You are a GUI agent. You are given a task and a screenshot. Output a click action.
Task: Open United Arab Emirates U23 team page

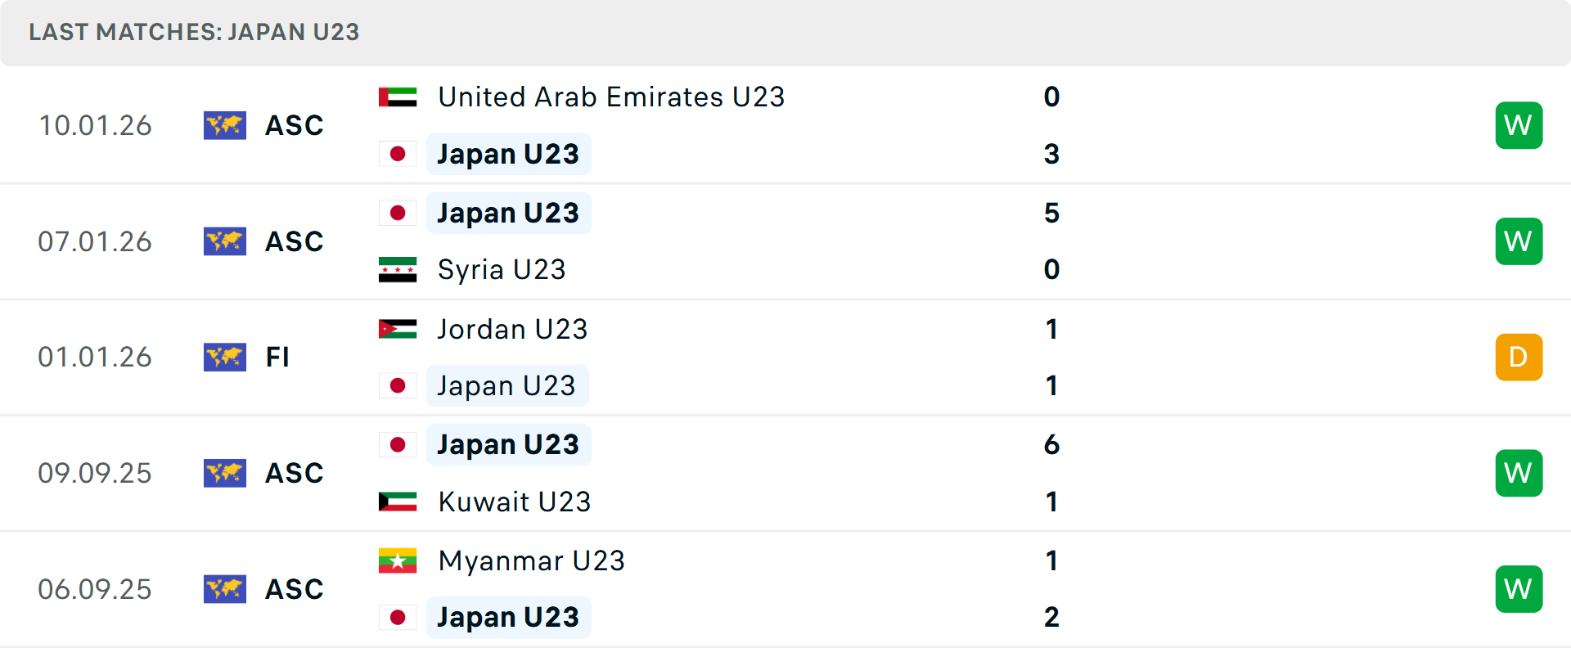[611, 97]
